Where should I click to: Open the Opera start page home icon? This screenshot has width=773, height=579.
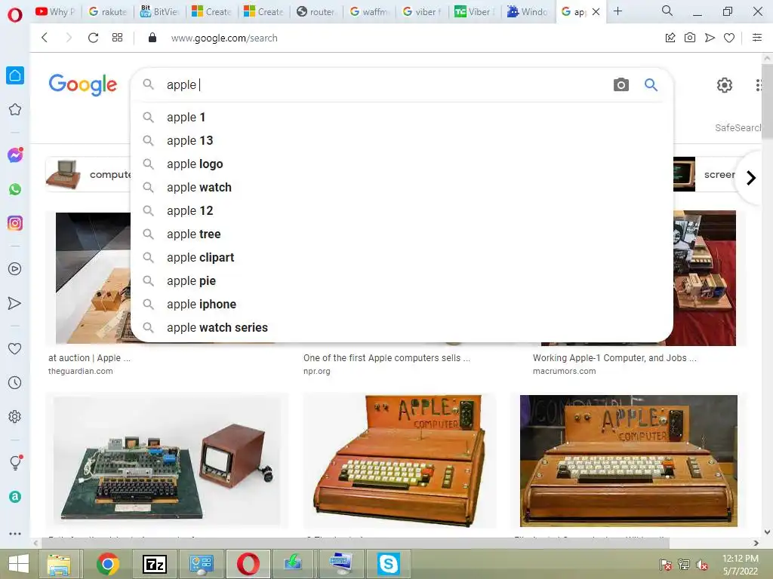click(15, 75)
